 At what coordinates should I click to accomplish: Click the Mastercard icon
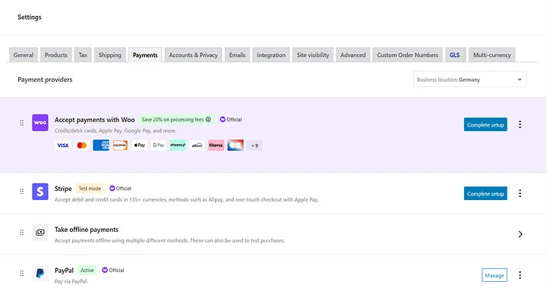pos(82,146)
